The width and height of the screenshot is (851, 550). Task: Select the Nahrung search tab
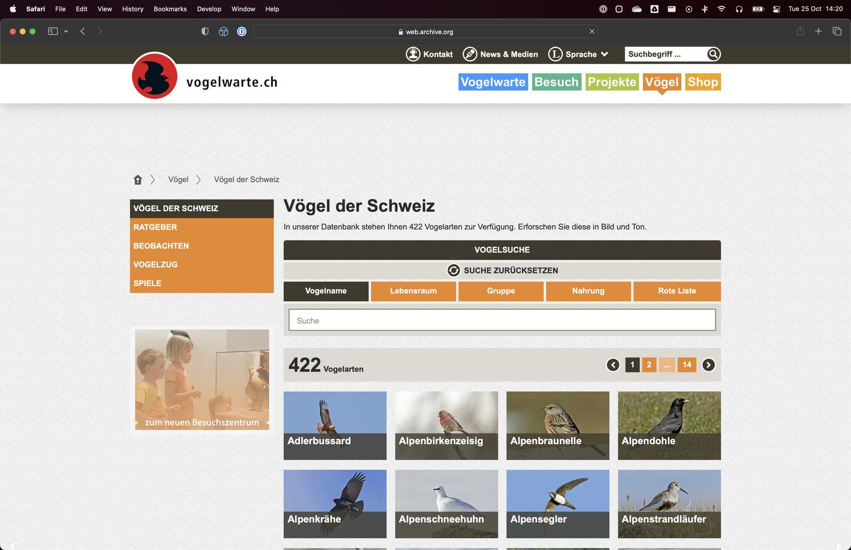tap(588, 291)
